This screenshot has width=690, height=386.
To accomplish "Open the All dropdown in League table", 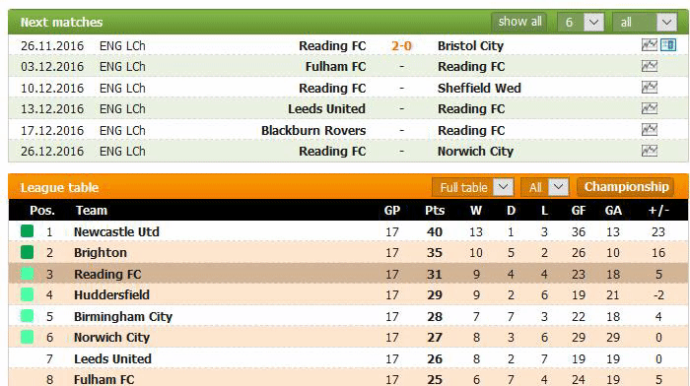I will point(545,187).
